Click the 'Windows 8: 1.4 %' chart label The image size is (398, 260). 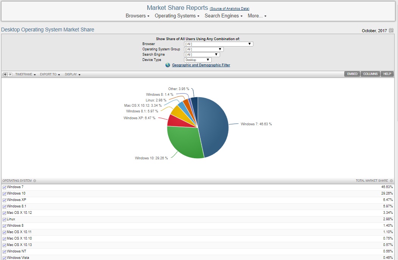click(159, 94)
